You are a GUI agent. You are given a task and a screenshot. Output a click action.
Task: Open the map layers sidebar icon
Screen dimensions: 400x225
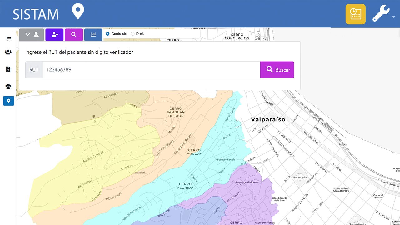(8, 87)
